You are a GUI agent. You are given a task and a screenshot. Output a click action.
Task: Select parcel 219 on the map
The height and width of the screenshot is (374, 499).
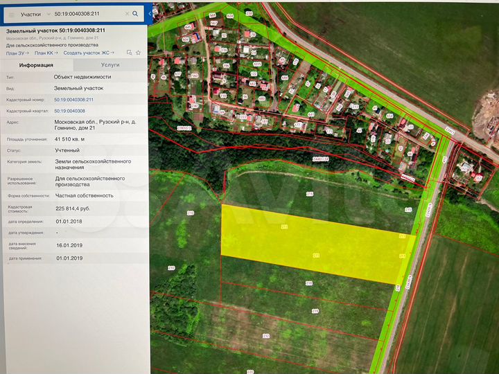click(x=315, y=311)
